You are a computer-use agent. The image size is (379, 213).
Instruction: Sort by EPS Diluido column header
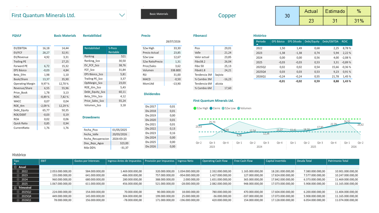(x=294, y=42)
